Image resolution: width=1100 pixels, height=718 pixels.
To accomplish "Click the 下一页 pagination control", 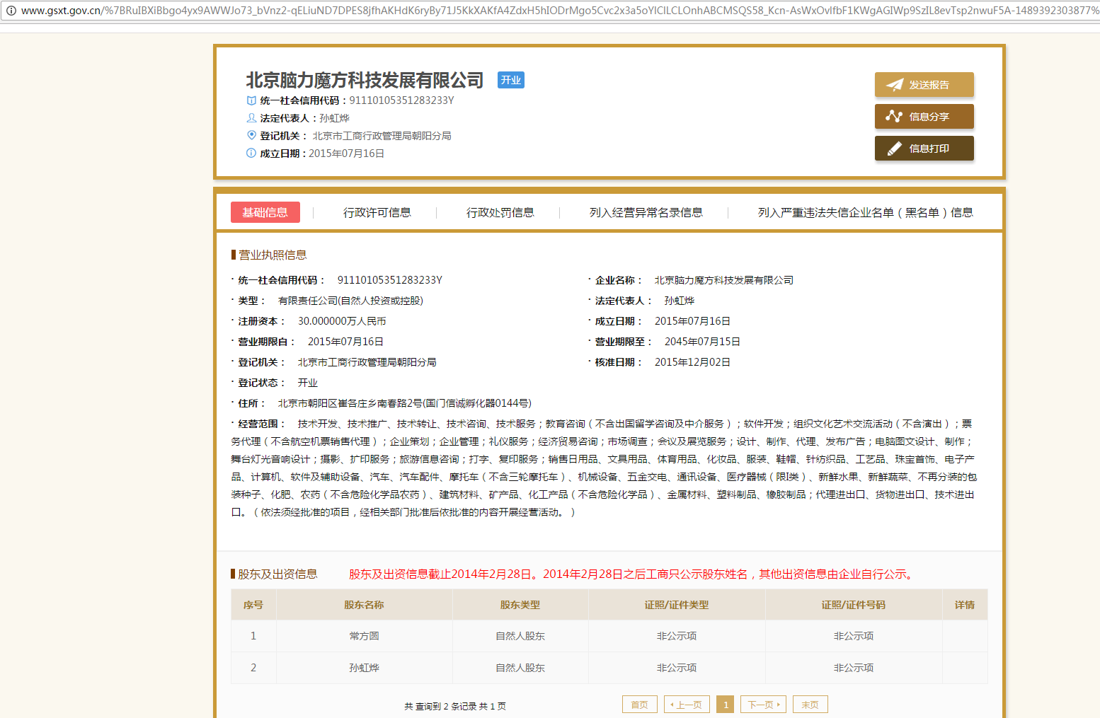I will (763, 704).
